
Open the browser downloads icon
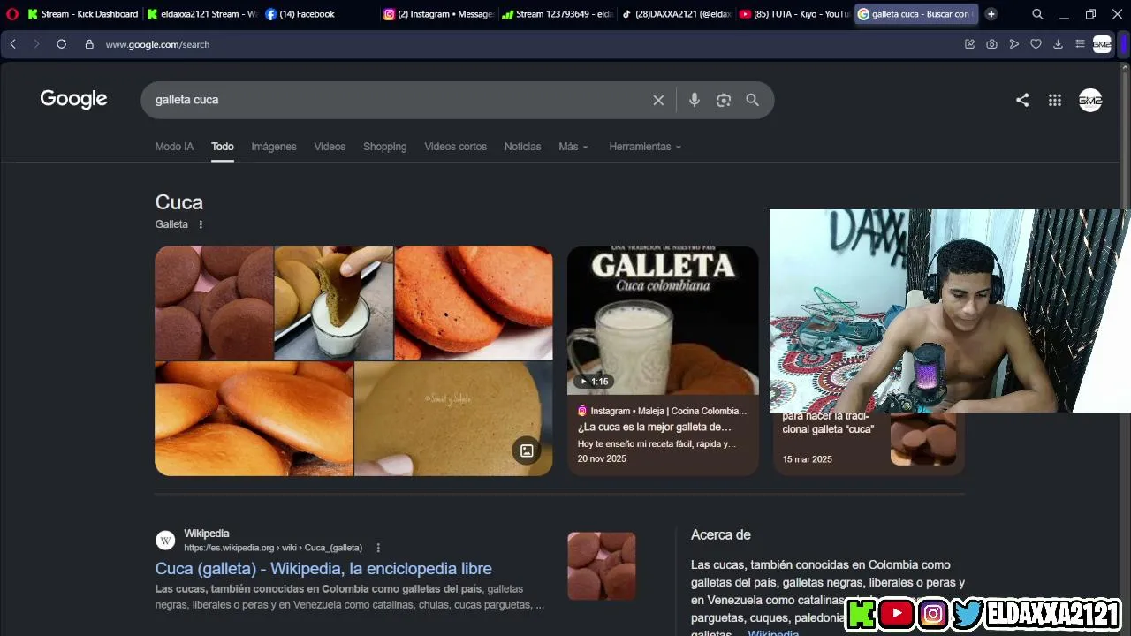tap(1058, 44)
